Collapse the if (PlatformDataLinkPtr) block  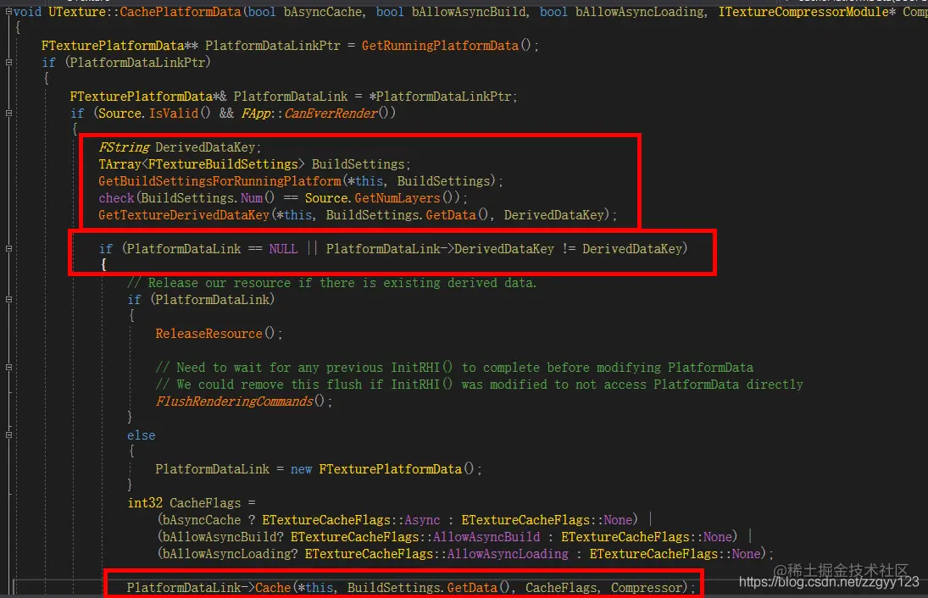click(8, 62)
